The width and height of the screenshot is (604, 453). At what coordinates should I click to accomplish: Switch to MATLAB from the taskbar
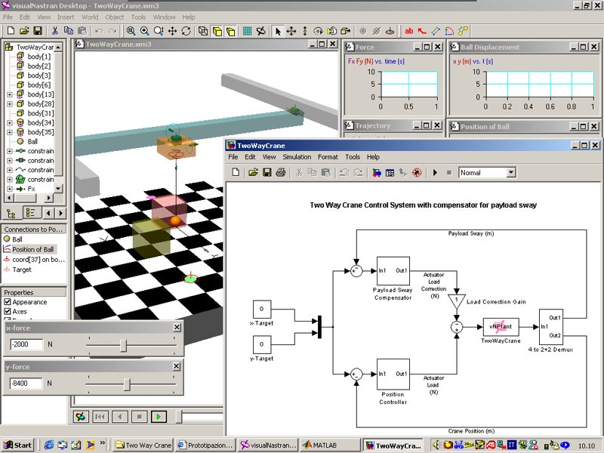pos(330,445)
